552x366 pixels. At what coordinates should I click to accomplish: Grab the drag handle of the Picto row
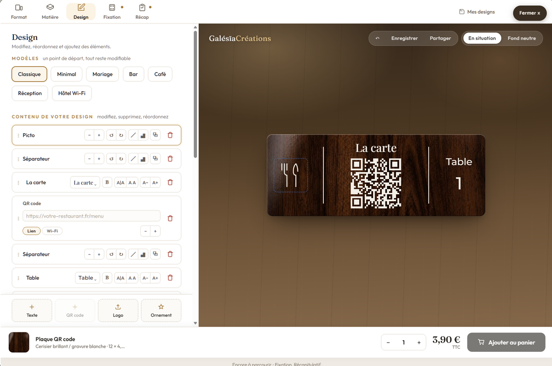coord(18,135)
